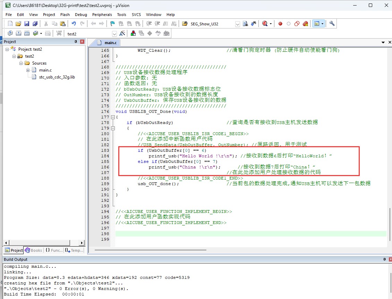Open the Edit menu
The image size is (392, 299).
[20, 15]
